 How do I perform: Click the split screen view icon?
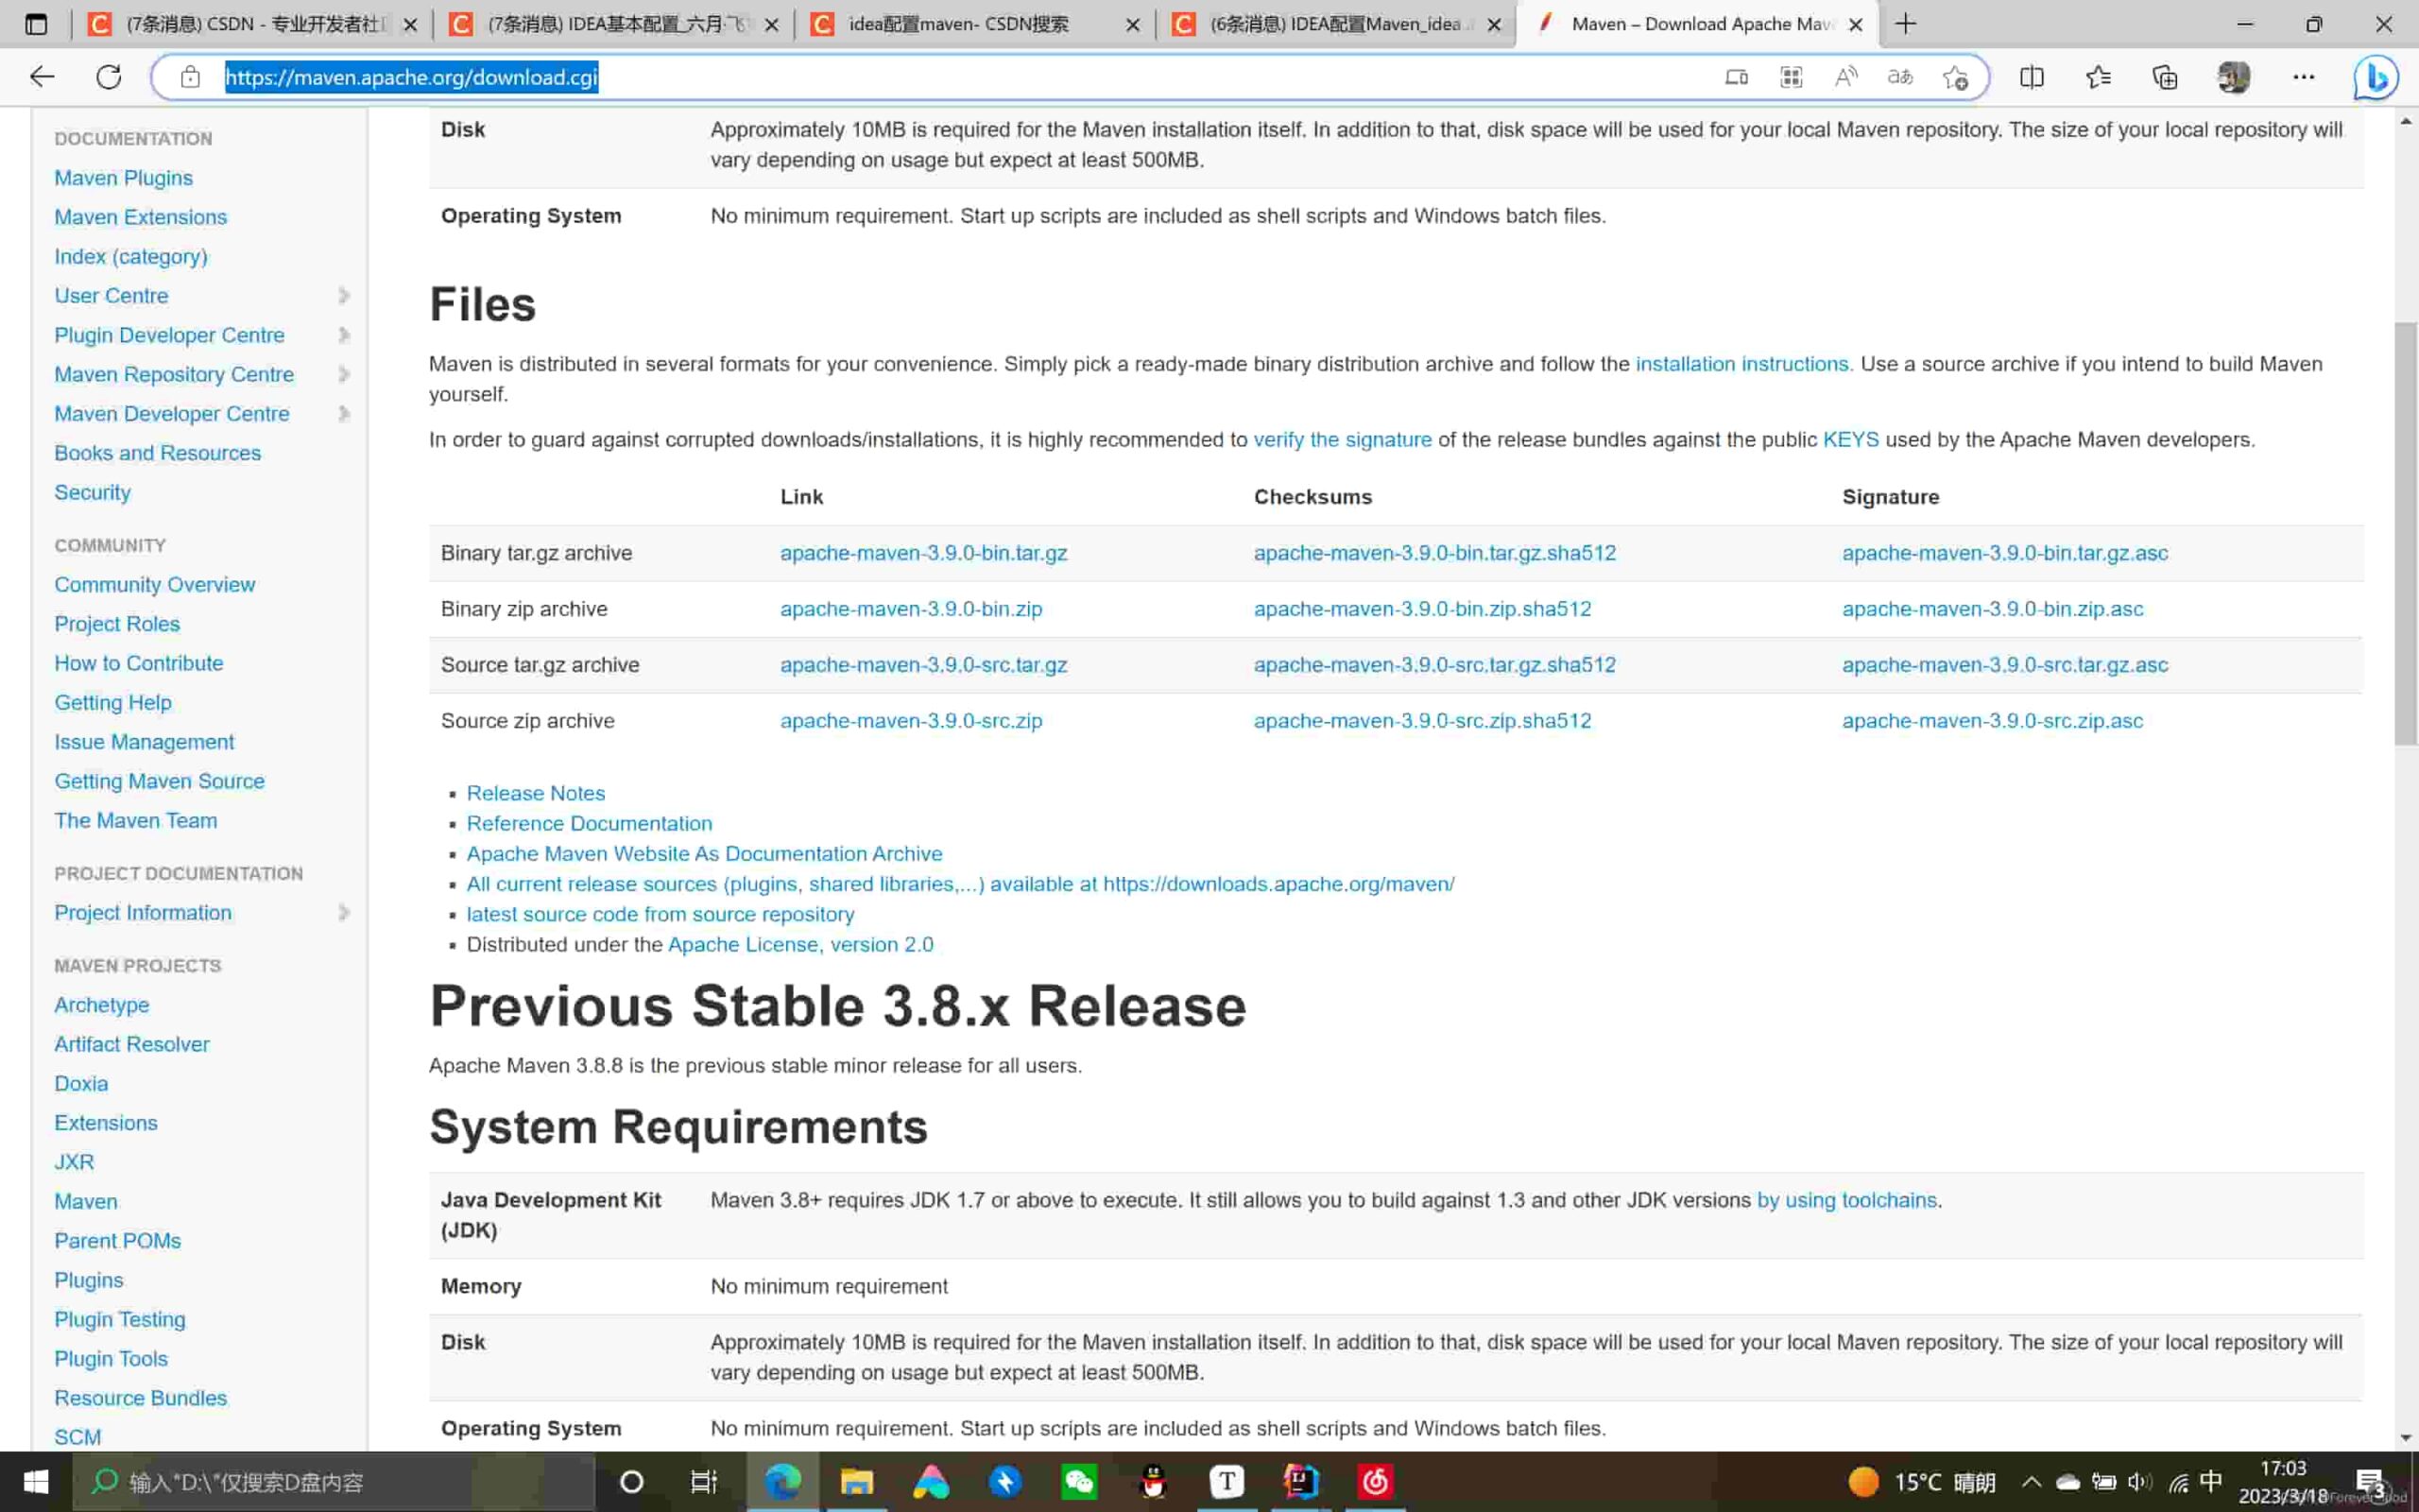(2031, 77)
